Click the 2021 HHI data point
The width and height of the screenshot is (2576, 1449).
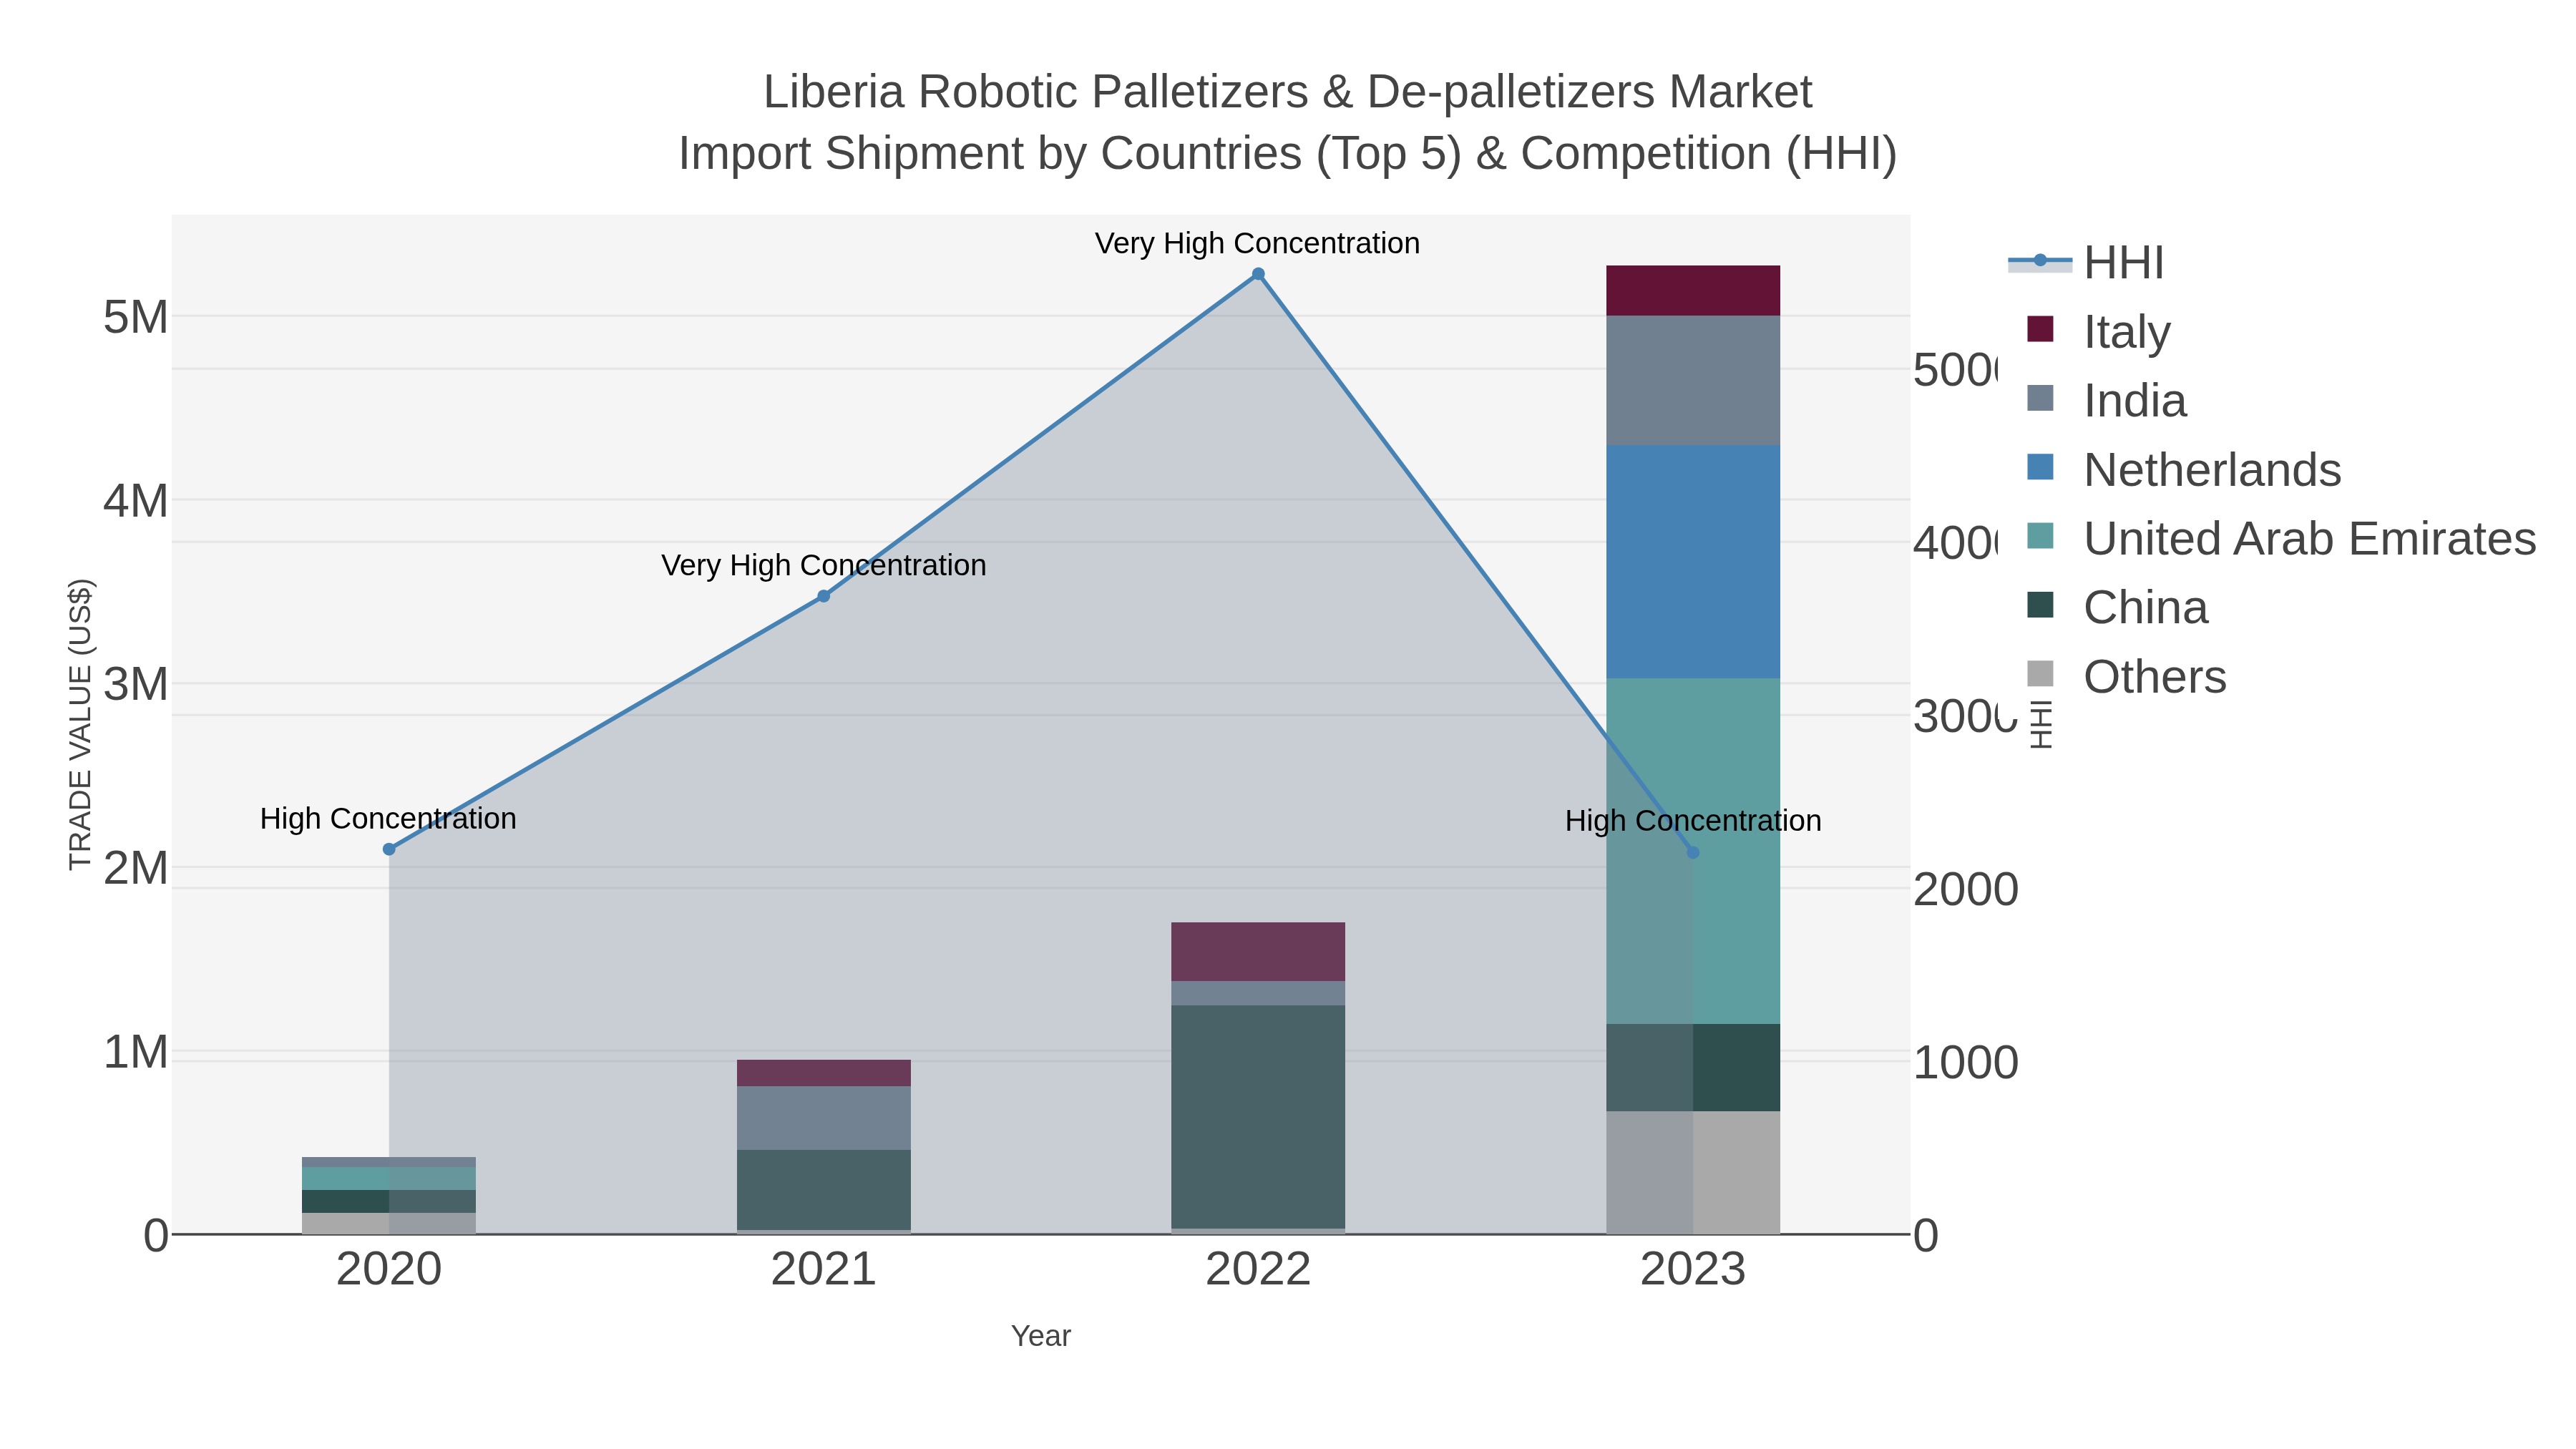pyautogui.click(x=824, y=596)
